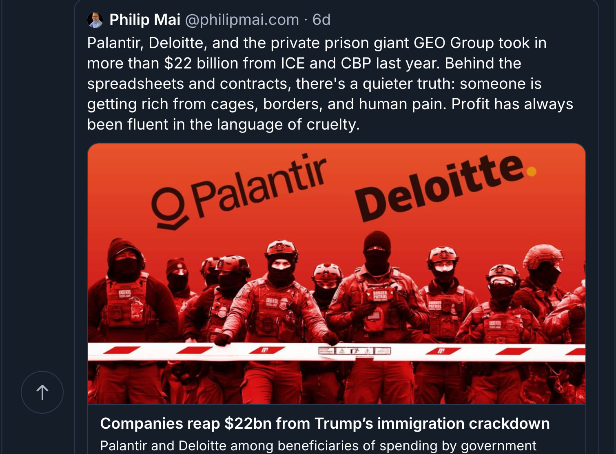Open the "Companies reap $22bn" article headline
Viewport: 616px width, 454px height.
tap(325, 423)
